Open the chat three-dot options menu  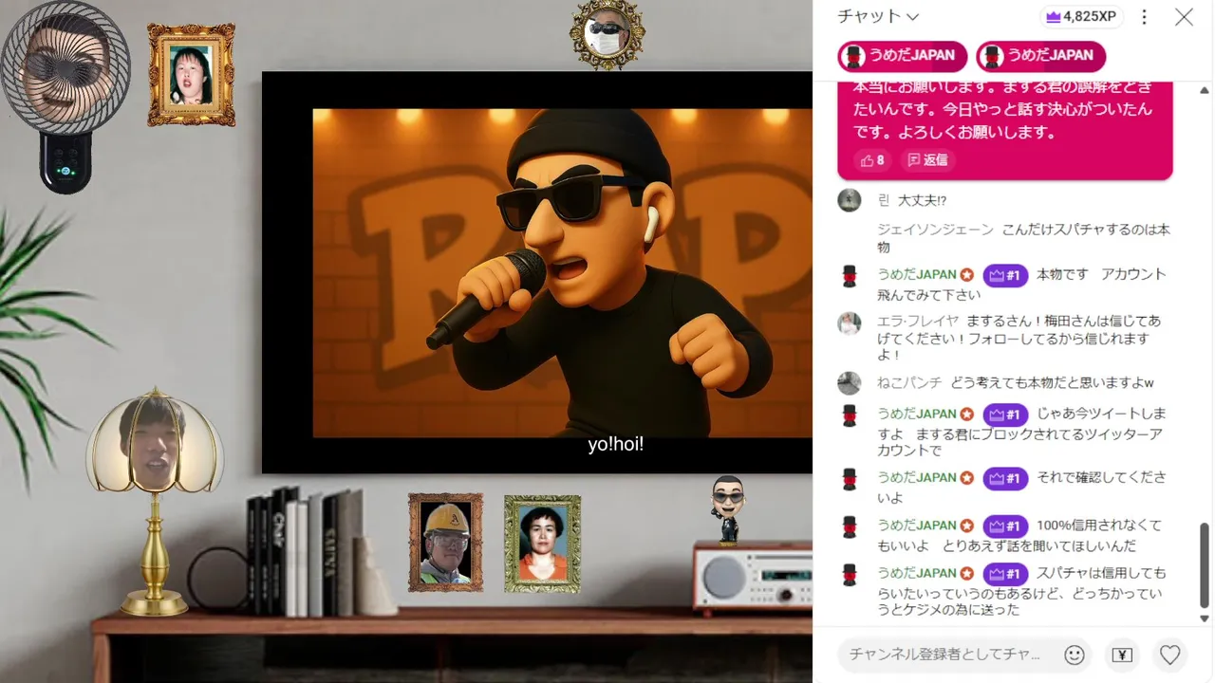coord(1144,16)
